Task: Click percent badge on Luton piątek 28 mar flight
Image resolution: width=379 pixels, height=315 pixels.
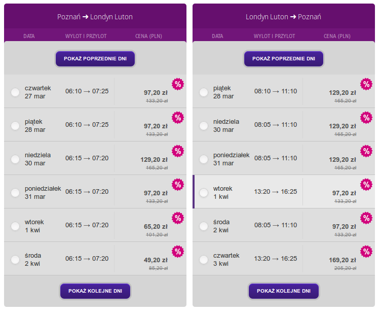Action: pos(366,84)
